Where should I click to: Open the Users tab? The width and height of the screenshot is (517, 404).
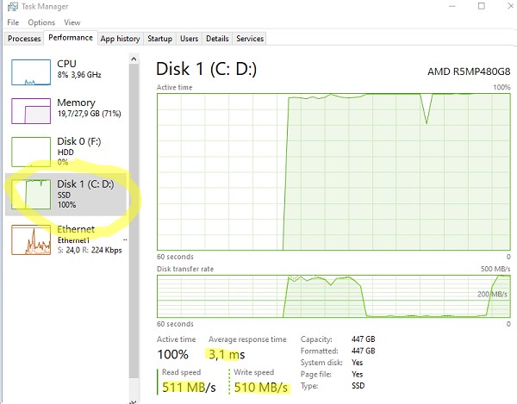189,39
